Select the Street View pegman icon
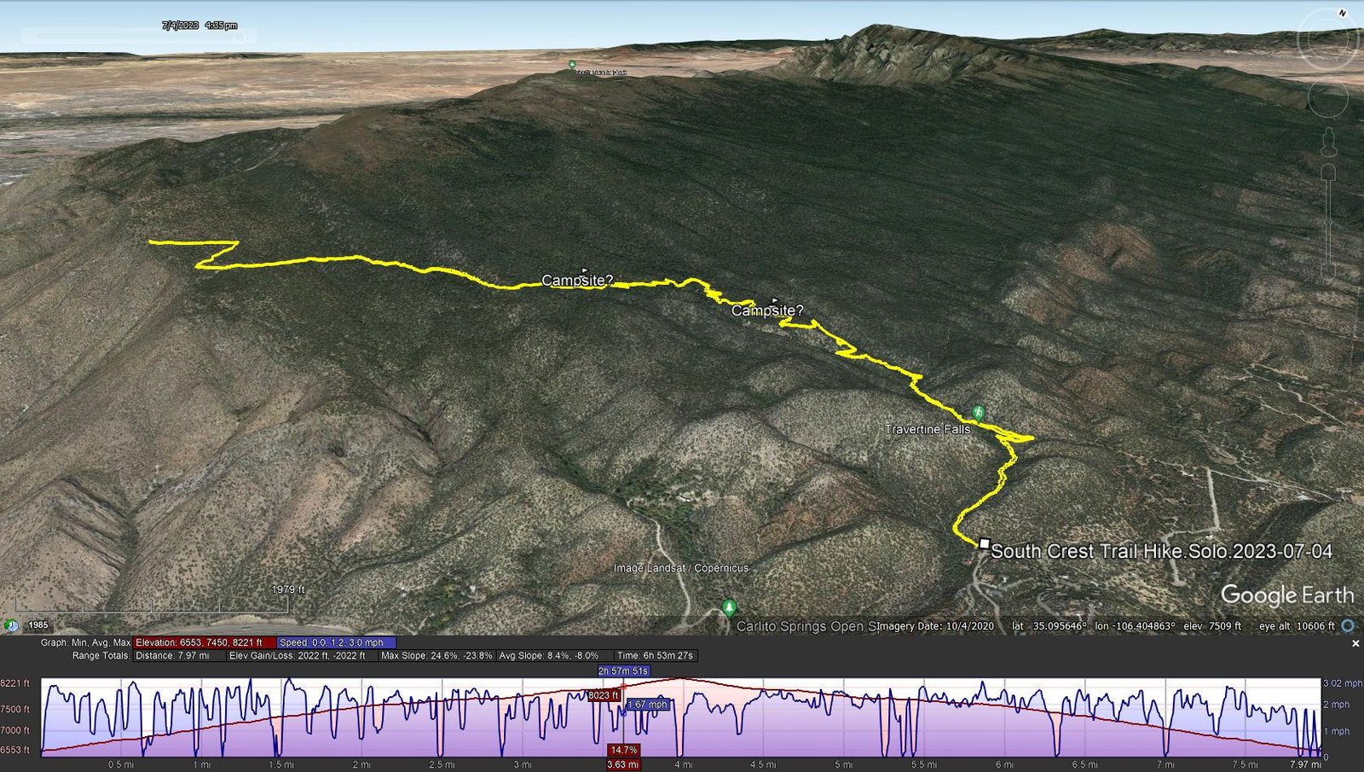 1327,141
